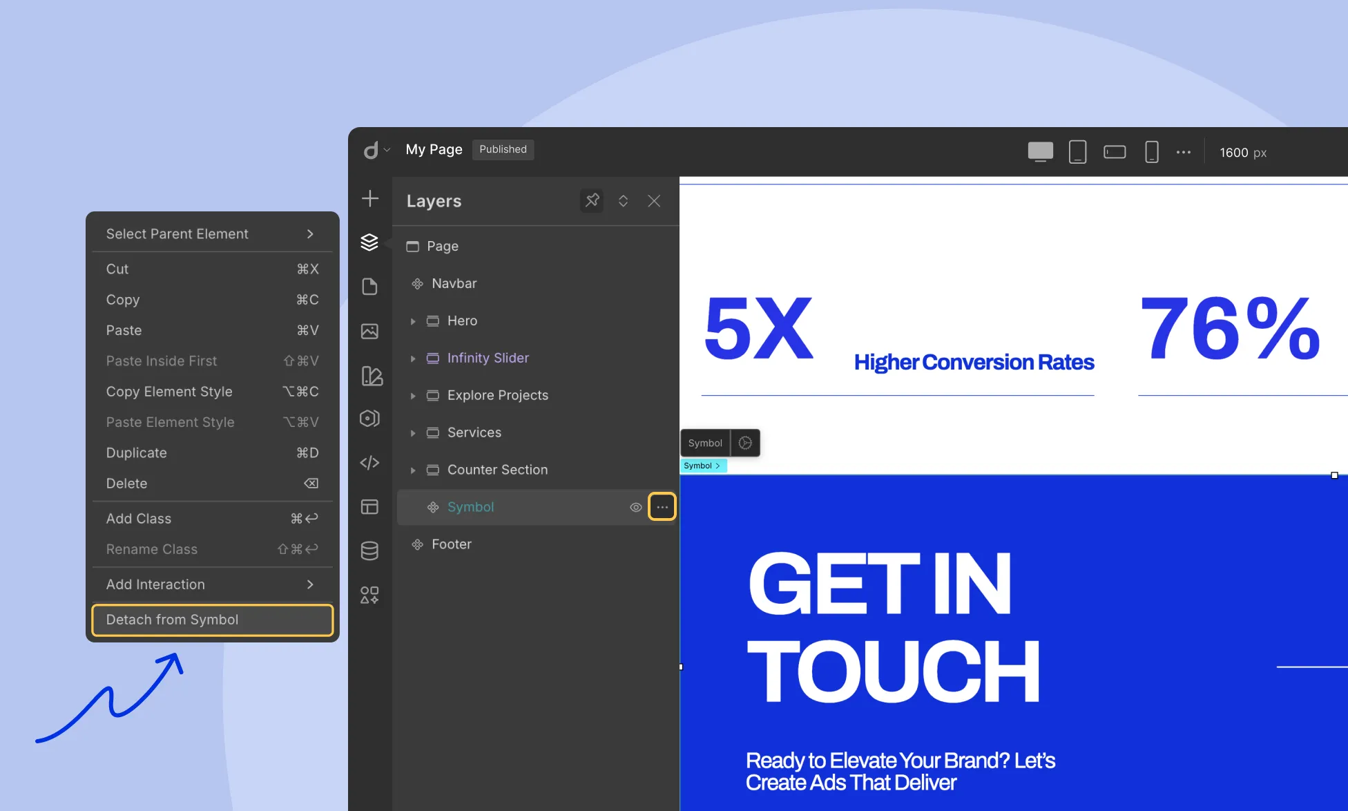Switch to tablet portrait viewport
Screen dimensions: 1348x811
coord(1077,152)
